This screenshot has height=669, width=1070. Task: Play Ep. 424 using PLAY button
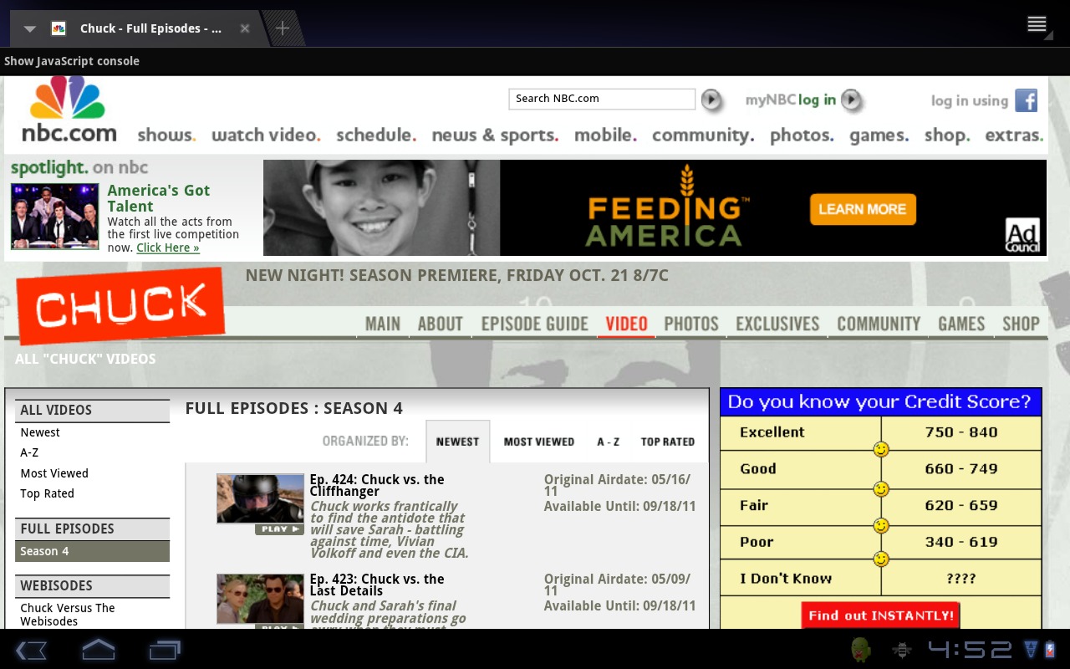click(279, 529)
